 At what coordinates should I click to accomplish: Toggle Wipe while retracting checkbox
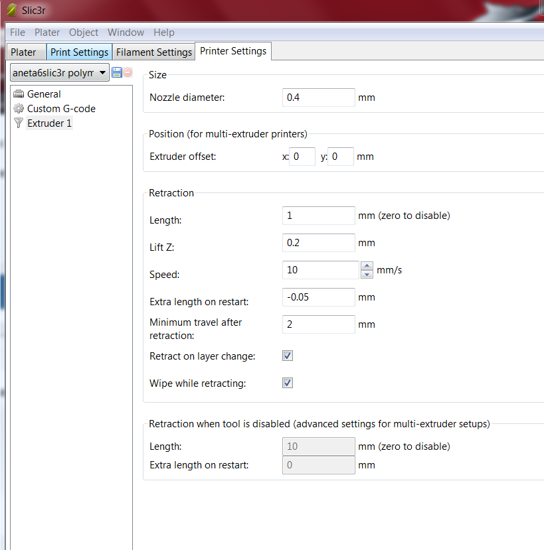288,383
